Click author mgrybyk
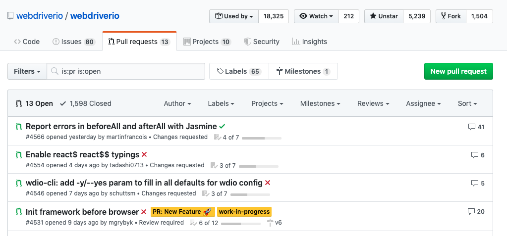This screenshot has width=507, height=236. (121, 223)
